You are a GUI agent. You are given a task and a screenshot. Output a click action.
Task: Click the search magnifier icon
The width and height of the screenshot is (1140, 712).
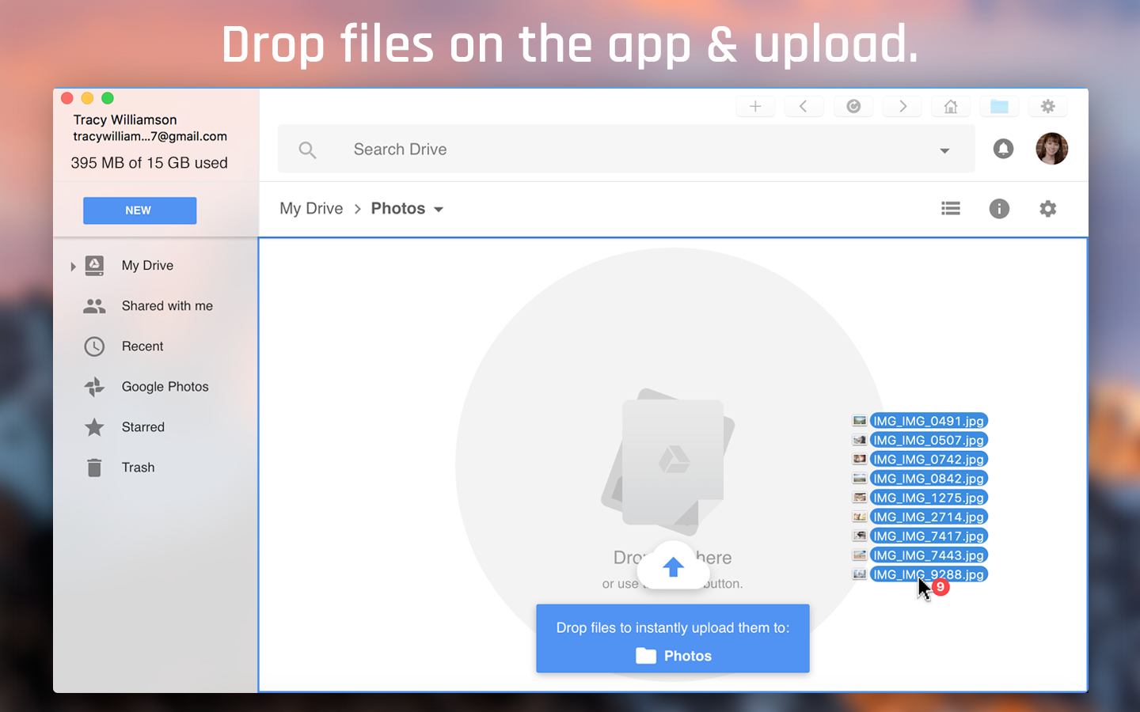(x=307, y=150)
